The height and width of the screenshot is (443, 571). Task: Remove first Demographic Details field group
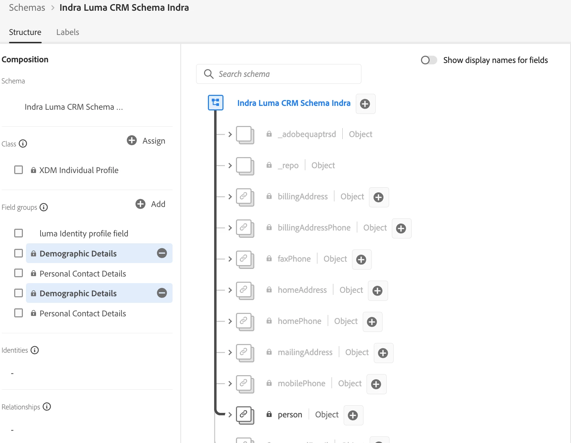(x=162, y=253)
